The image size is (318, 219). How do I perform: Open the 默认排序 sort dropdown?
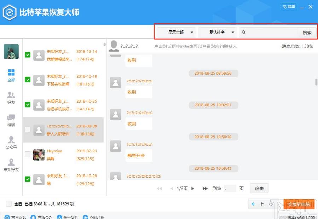tap(218, 32)
